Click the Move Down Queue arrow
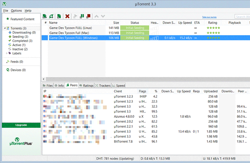The image size is (250, 163). 103,16
